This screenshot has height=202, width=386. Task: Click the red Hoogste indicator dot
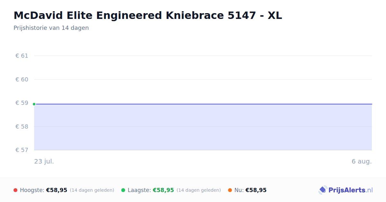(x=15, y=190)
